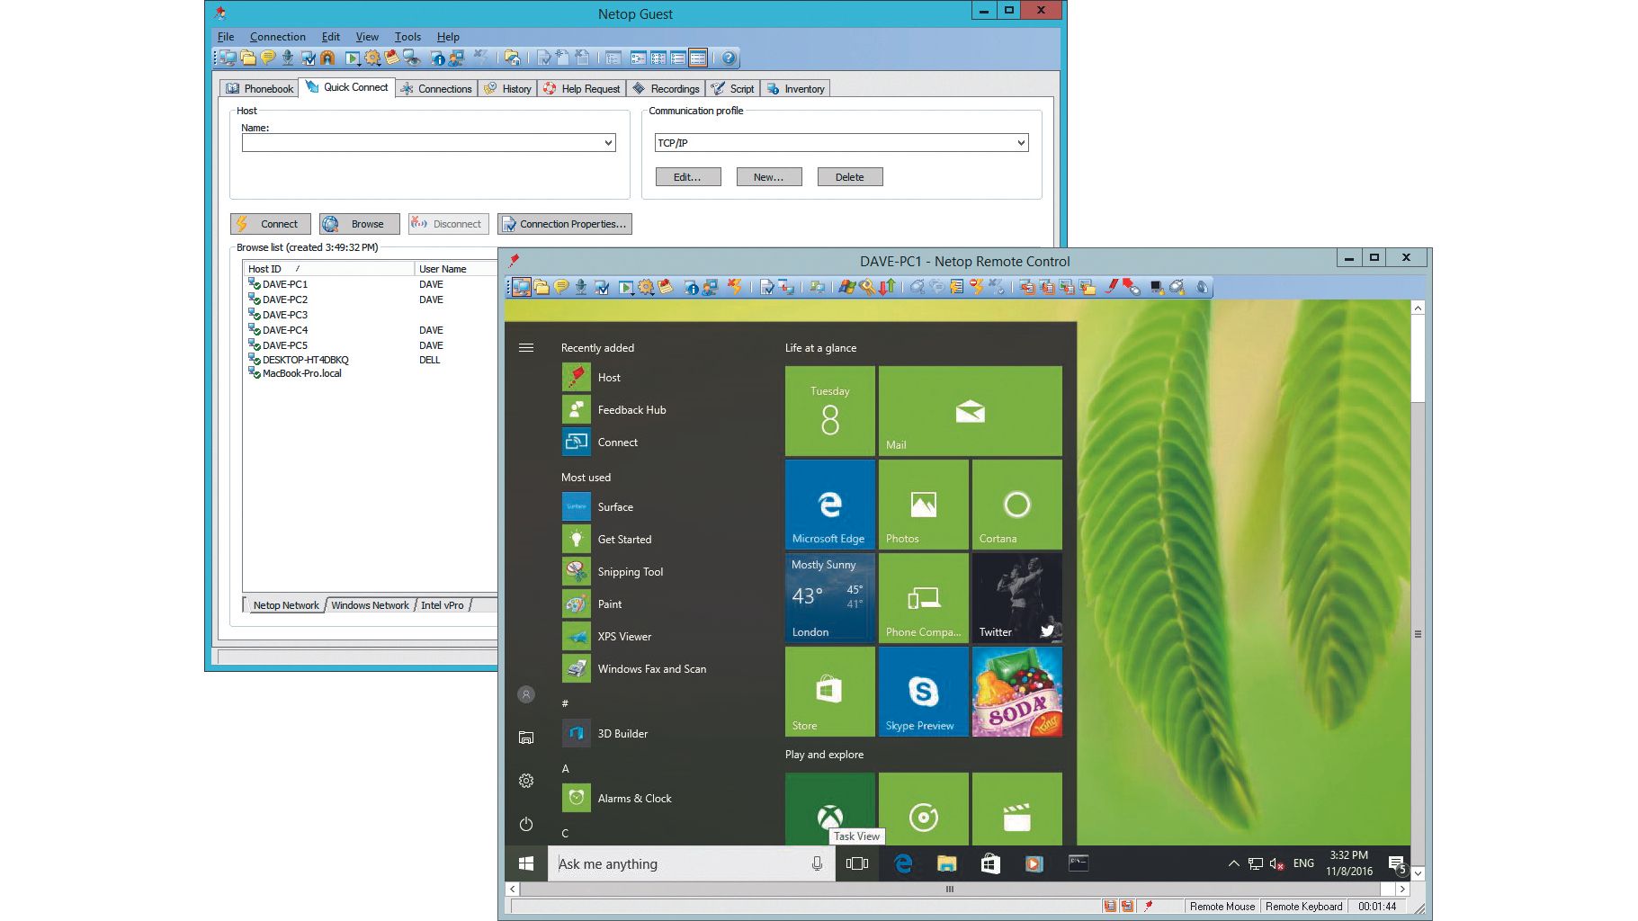Switch to the Phonebook tab
The width and height of the screenshot is (1638, 921).
(259, 88)
